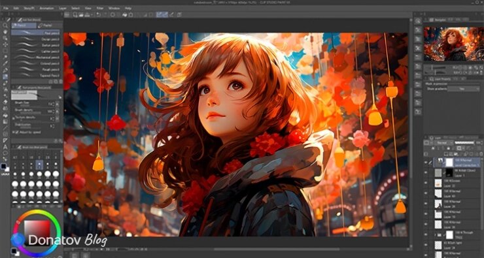This screenshot has width=484, height=258.
Task: Switch to the Pencil sub tool tab
Action: [24, 25]
